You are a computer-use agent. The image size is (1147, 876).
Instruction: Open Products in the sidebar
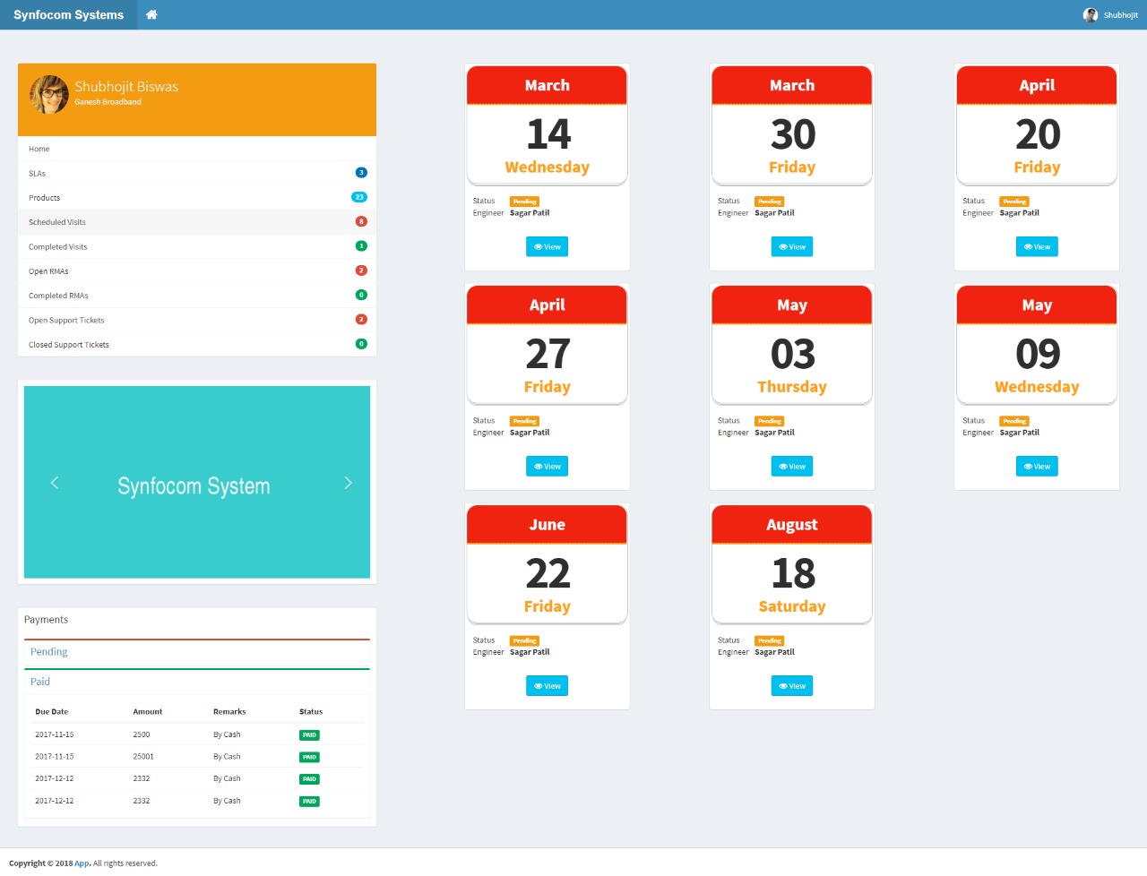tap(197, 197)
